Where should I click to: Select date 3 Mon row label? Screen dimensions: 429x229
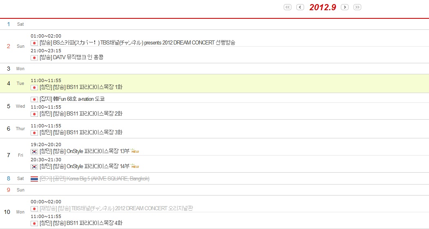(16, 69)
